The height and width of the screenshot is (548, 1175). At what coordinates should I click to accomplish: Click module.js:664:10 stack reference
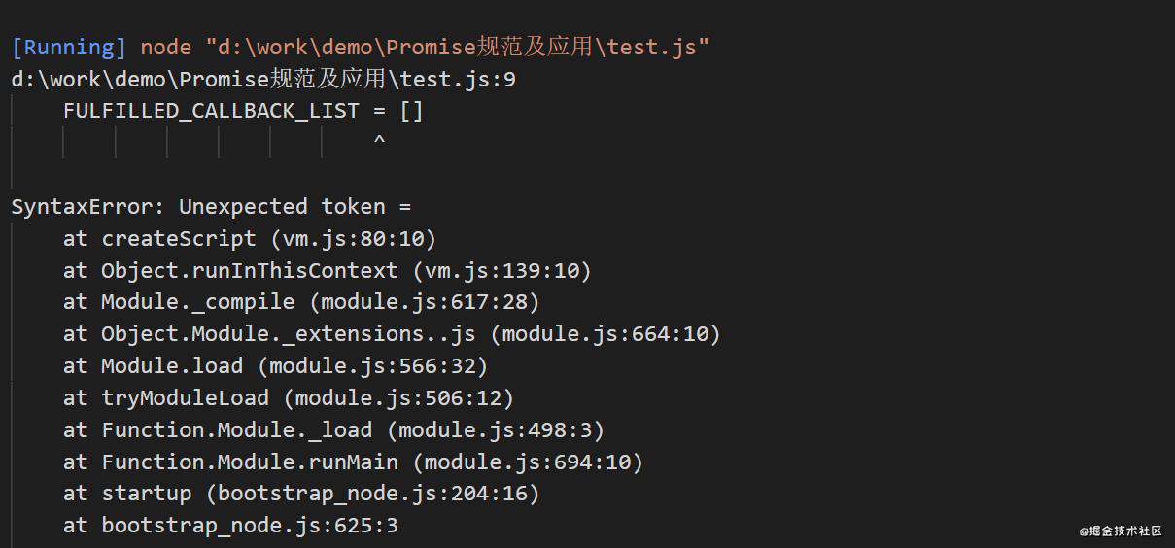(x=605, y=334)
